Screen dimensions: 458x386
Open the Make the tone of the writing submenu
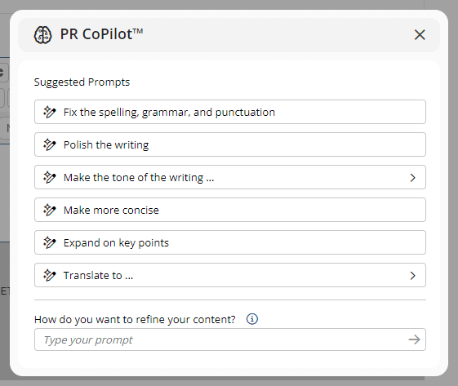(x=230, y=177)
